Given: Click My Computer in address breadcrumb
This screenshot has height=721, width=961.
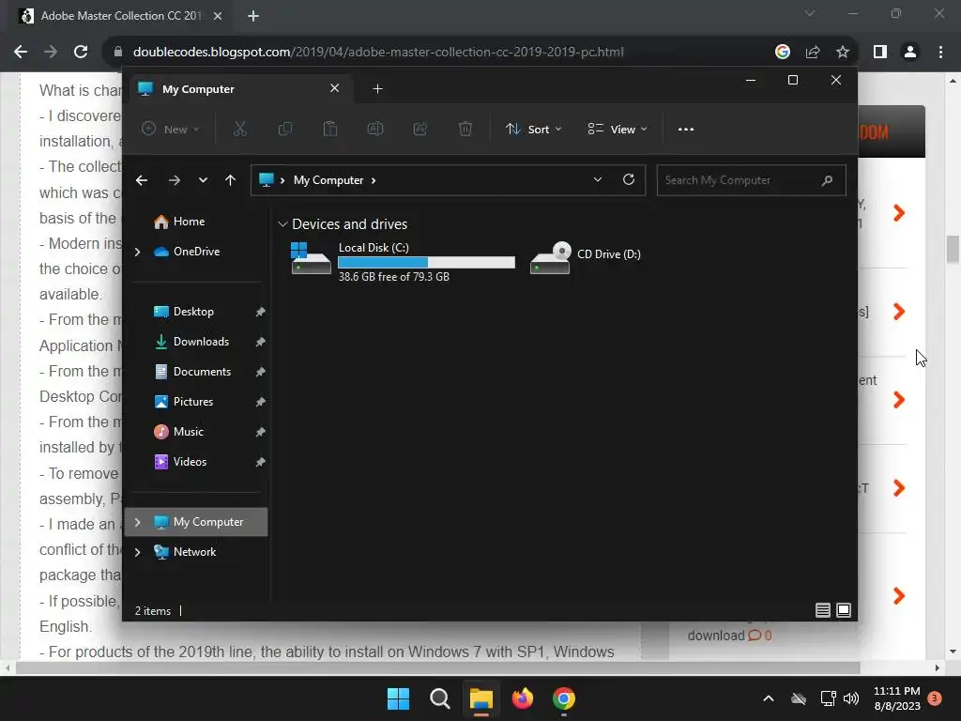Looking at the screenshot, I should tap(328, 180).
